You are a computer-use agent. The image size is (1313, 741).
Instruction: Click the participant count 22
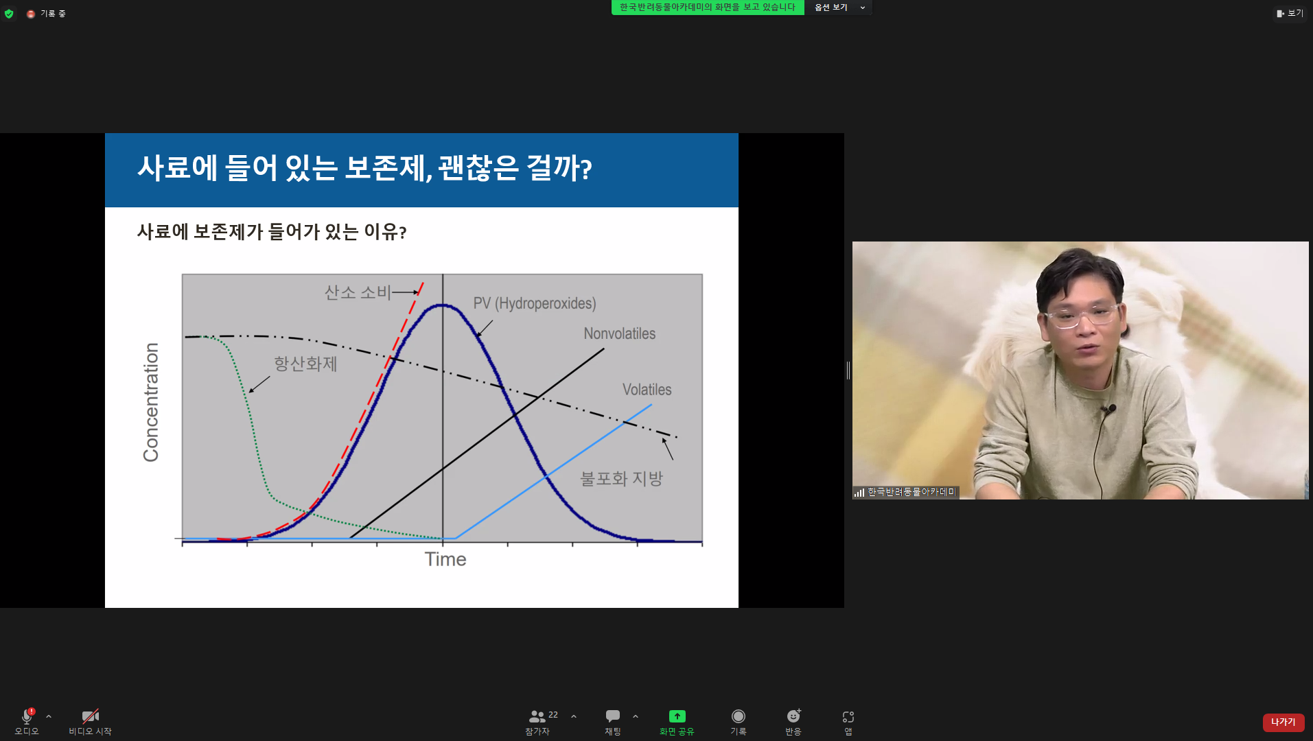(553, 715)
